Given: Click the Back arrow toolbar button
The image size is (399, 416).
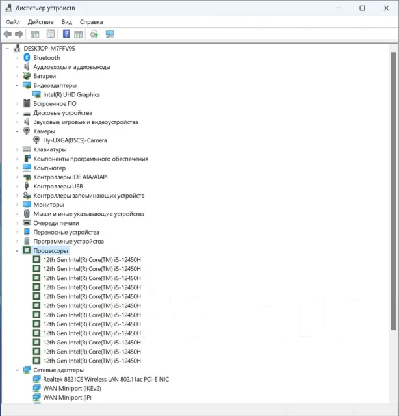Looking at the screenshot, I should pos(7,34).
